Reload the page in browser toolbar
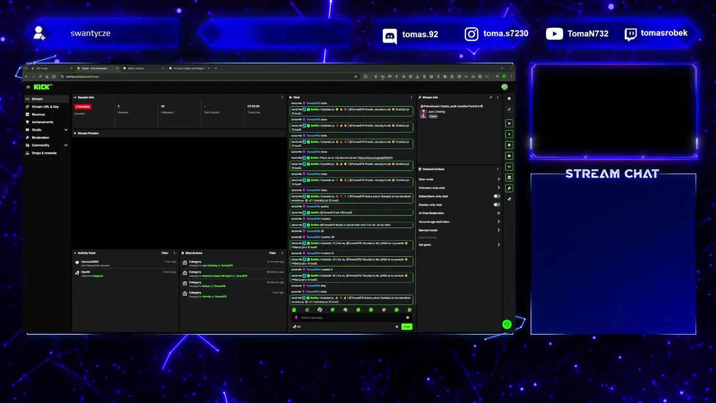Image resolution: width=716 pixels, height=403 pixels. pos(40,77)
